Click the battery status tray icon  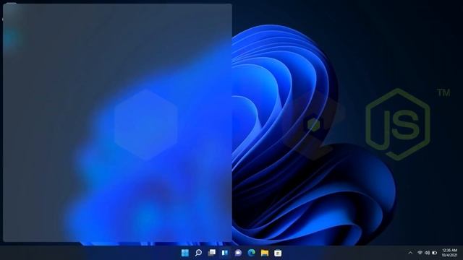tap(434, 253)
